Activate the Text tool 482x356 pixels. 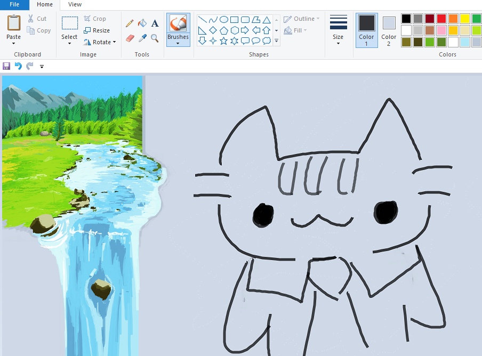click(155, 23)
